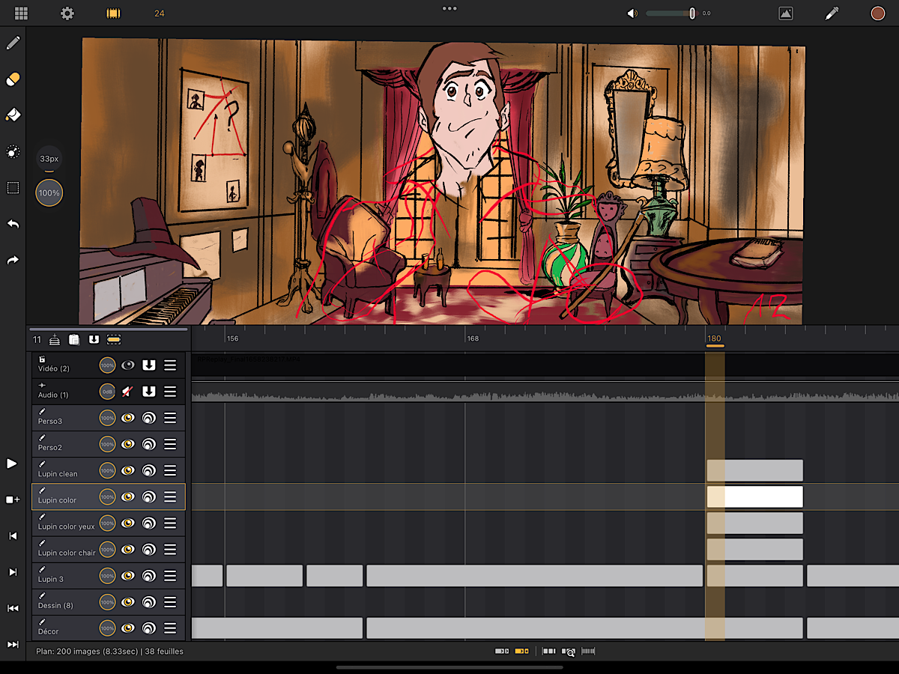The image size is (899, 674).
Task: Click the yellow frame icon in layer header
Action: [x=114, y=339]
